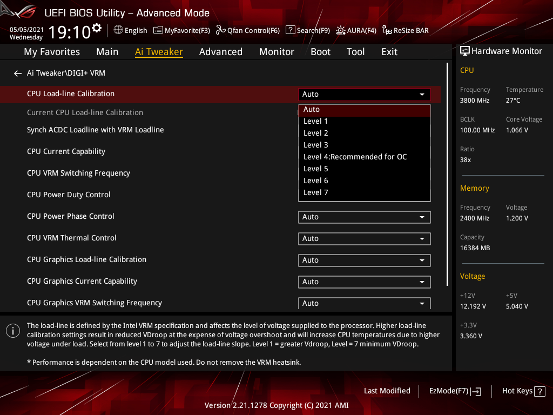
Task: Open the Tool tab
Action: pyautogui.click(x=355, y=52)
